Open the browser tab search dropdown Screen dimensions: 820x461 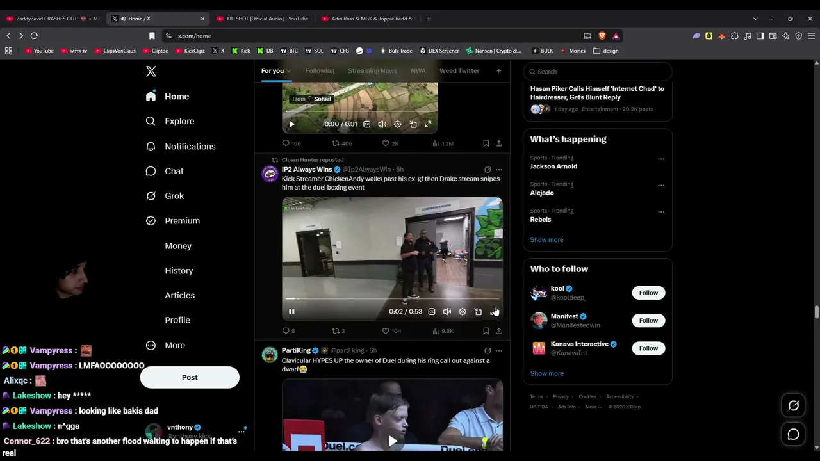click(x=755, y=19)
